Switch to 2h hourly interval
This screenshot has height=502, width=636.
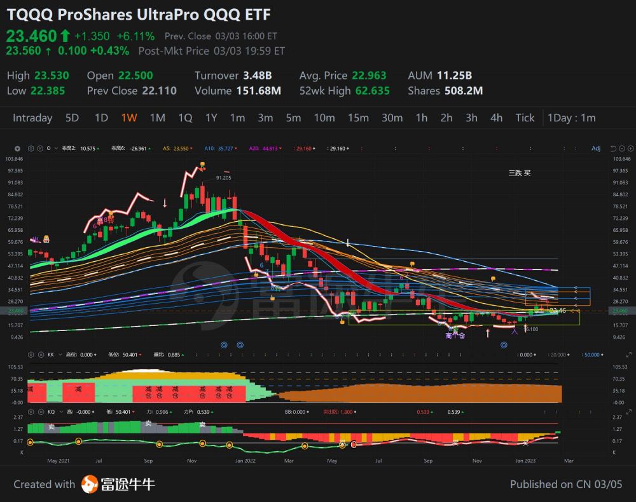point(446,118)
